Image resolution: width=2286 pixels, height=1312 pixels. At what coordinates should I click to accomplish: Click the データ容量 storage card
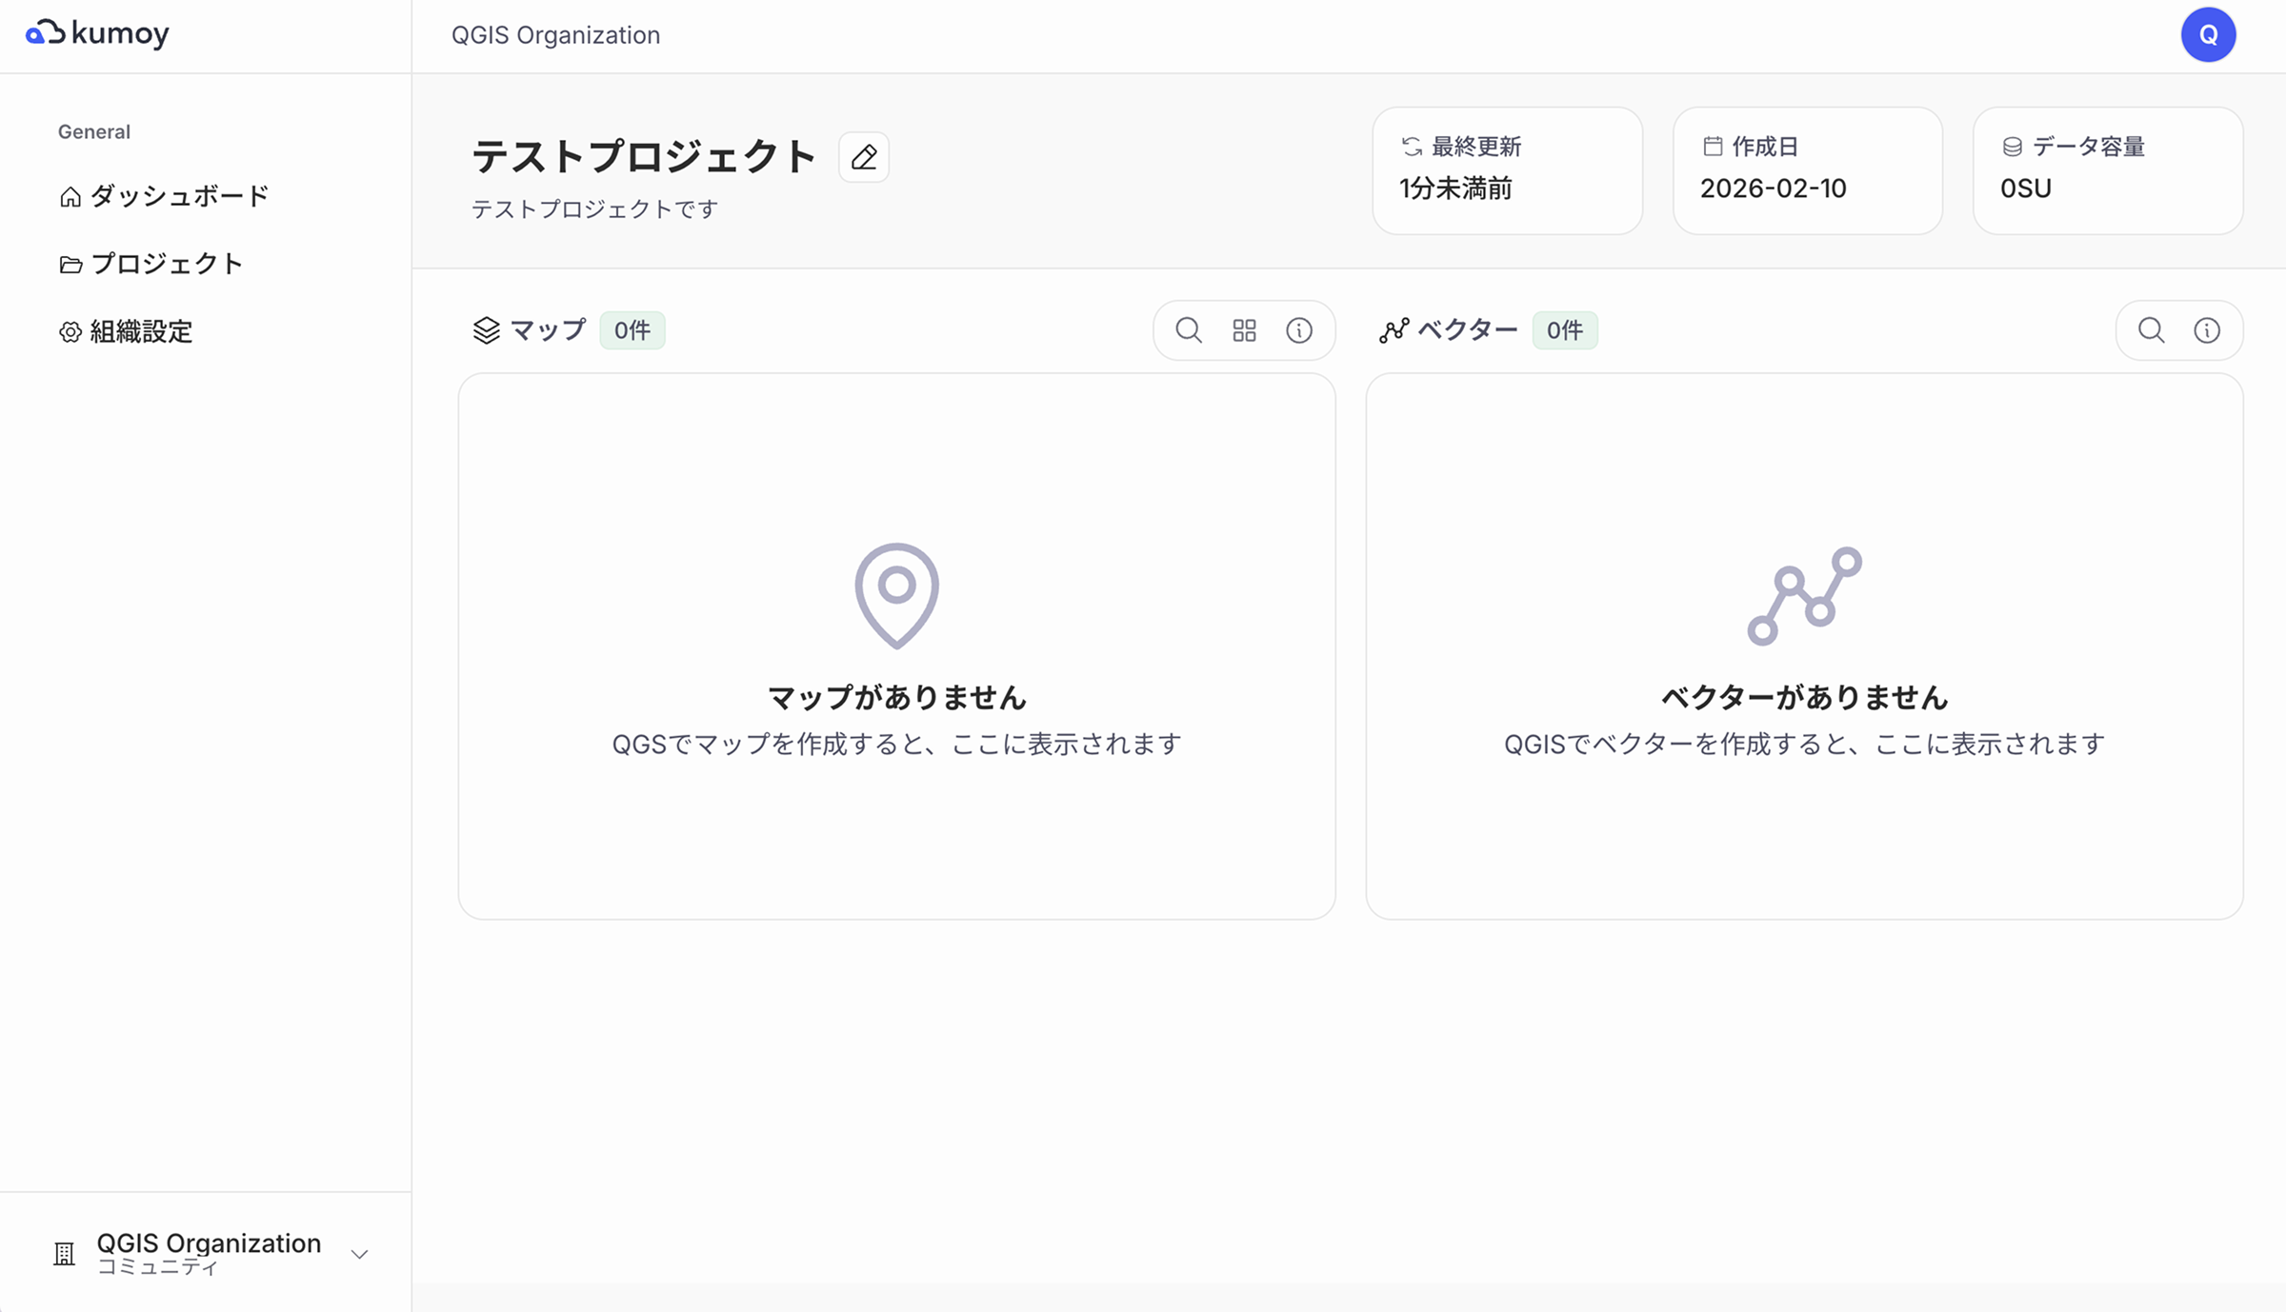(x=2107, y=170)
